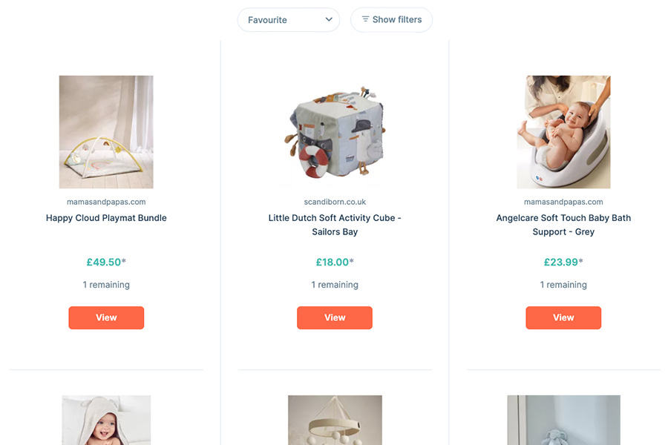Image resolution: width=668 pixels, height=445 pixels.
Task: Click the scandiborn.co.uk retailer label
Action: click(x=335, y=202)
